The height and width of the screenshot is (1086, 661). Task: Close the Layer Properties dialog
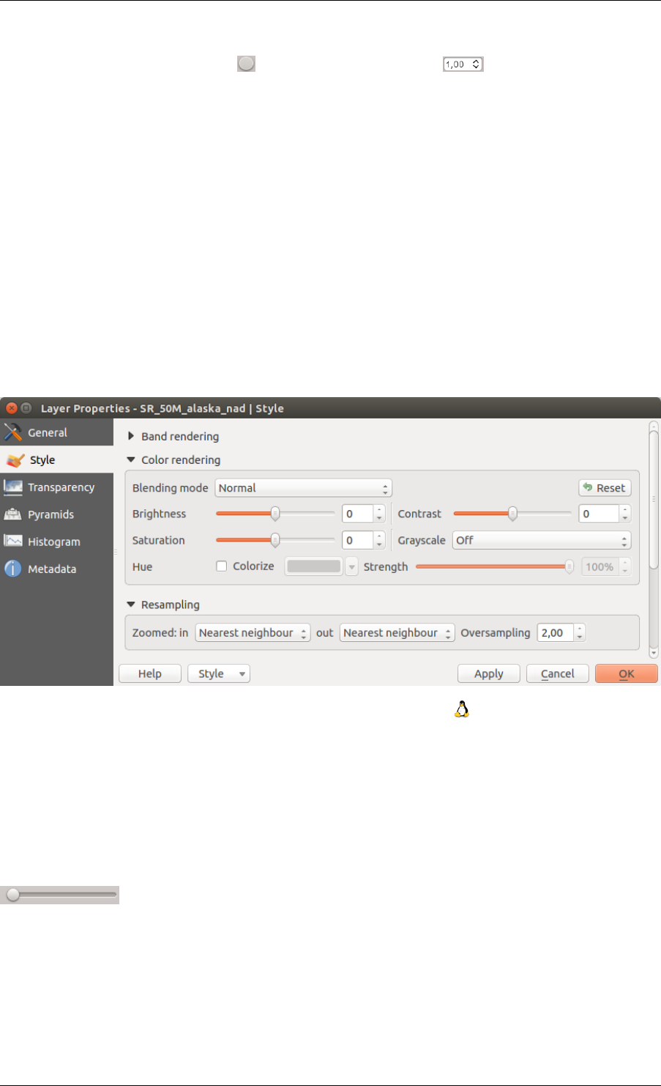12,408
